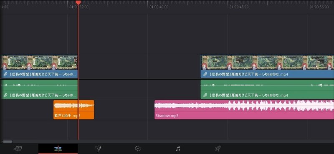Go to the Color page icon
This screenshot has height=154, width=334.
138,149
